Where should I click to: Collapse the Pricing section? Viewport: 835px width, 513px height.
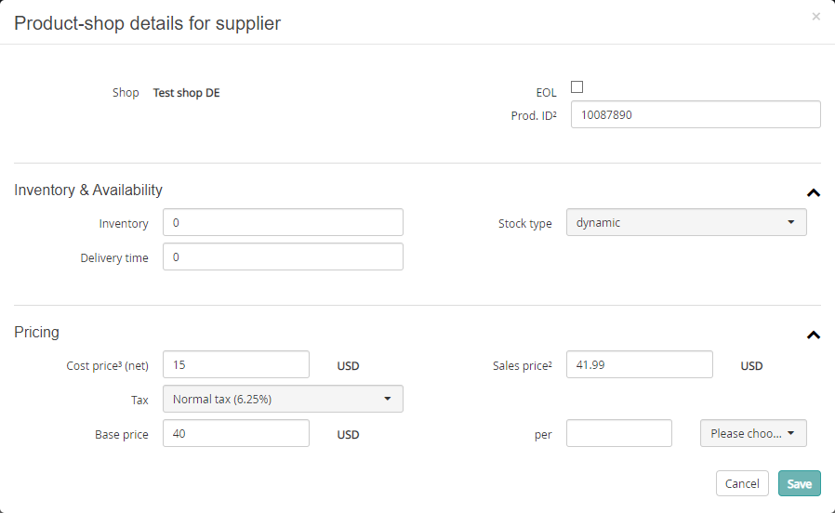814,335
